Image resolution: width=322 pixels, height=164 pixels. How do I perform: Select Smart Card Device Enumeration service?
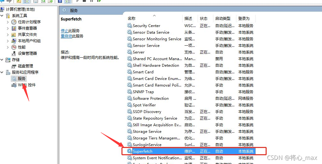coord(191,79)
